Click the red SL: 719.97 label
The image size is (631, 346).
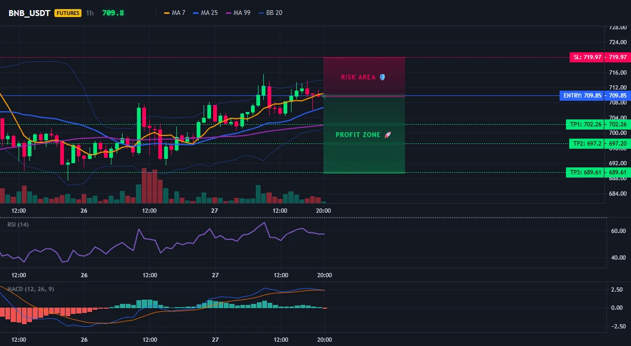587,57
